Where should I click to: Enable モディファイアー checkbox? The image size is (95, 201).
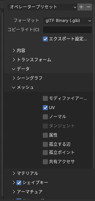coord(45,99)
